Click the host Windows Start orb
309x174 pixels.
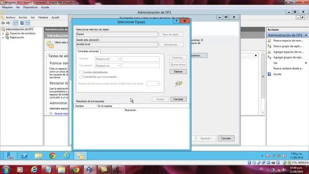click(x=6, y=170)
